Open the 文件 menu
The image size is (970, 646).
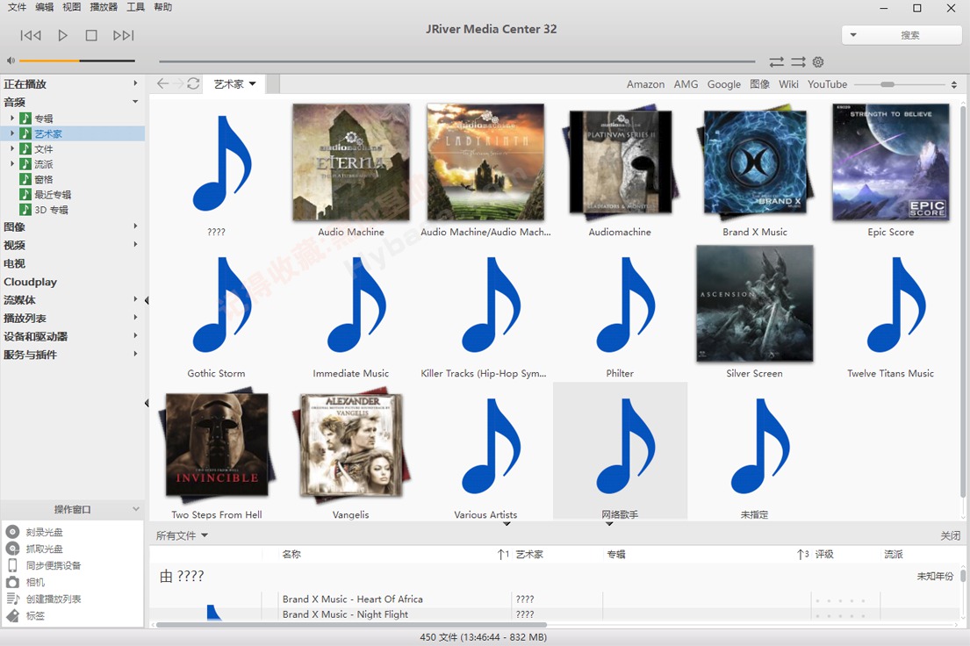(x=17, y=7)
